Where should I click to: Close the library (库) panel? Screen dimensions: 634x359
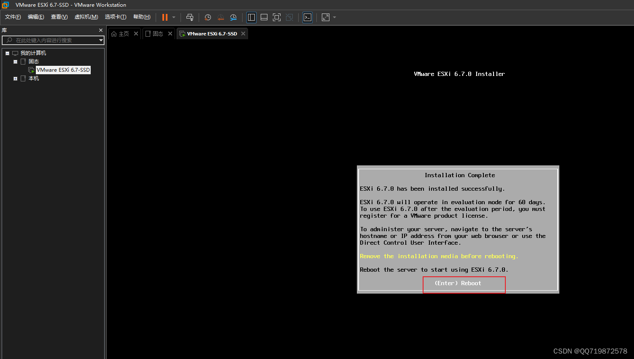[x=101, y=30]
